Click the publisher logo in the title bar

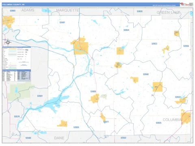(x=186, y=4)
